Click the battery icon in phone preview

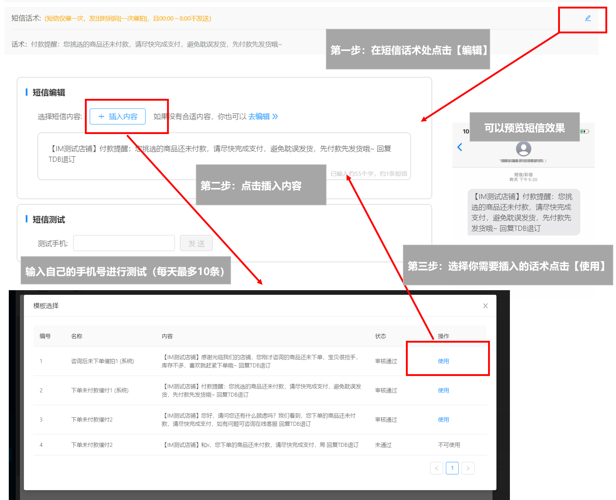coord(584,131)
